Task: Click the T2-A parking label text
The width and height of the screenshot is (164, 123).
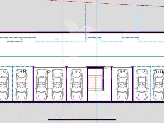Action: tap(122, 71)
